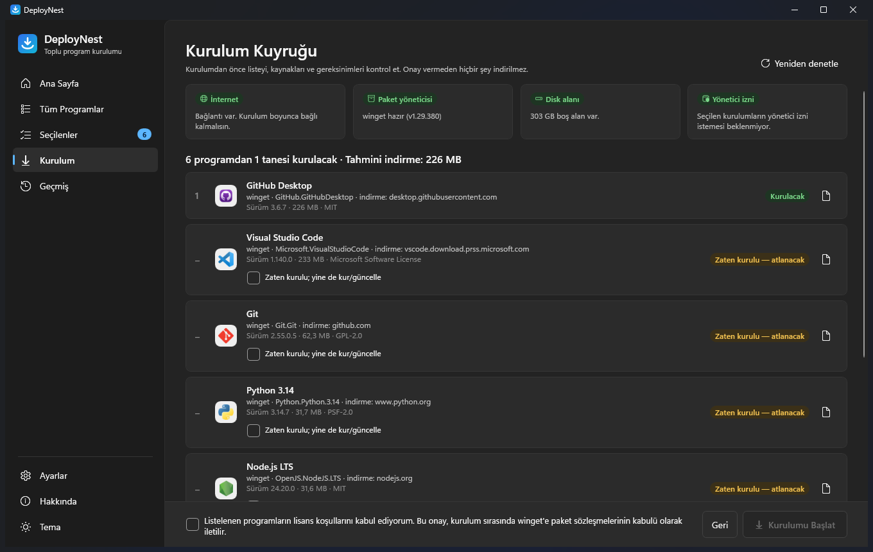
Task: Click the Kurulacak status label for GitHub Desktop
Action: (787, 196)
